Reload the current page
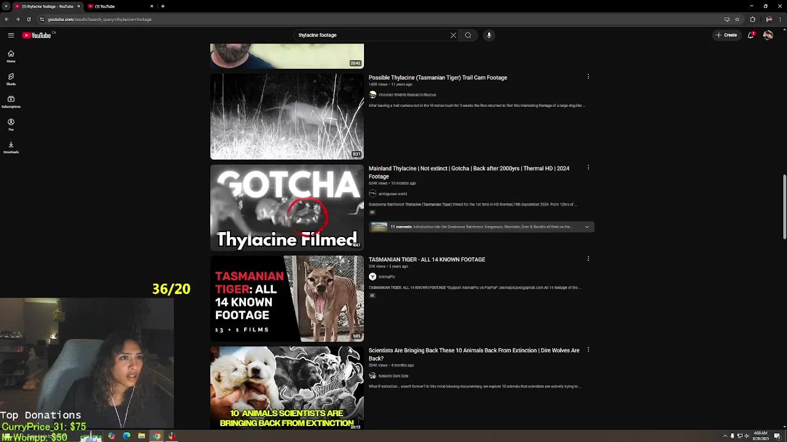The height and width of the screenshot is (442, 787). pos(28,19)
